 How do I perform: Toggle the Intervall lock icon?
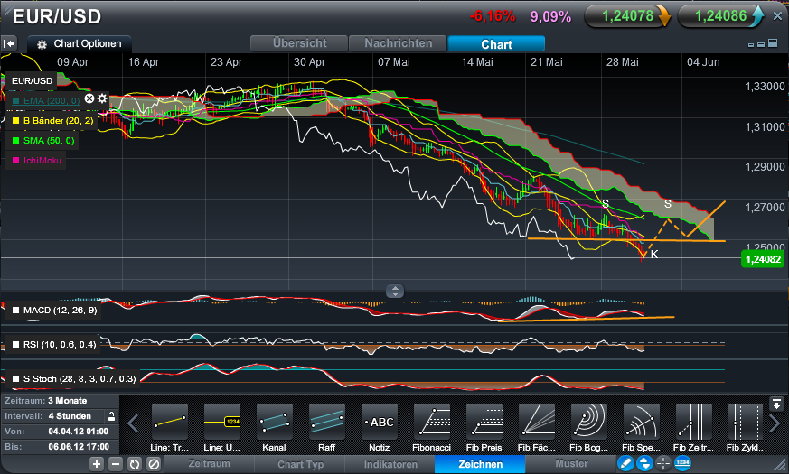(112, 416)
